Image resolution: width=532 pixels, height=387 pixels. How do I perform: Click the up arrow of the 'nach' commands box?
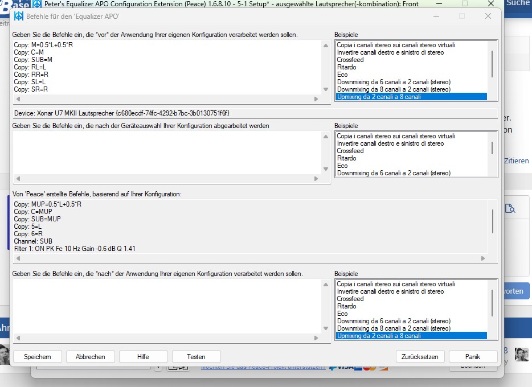click(326, 285)
